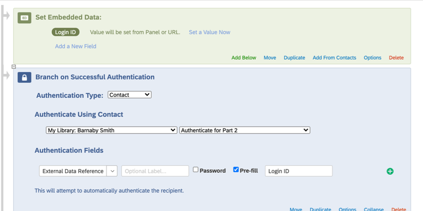Open Authenticate for Part 2 dropdown
Screen dimensions: 423x211
245,130
